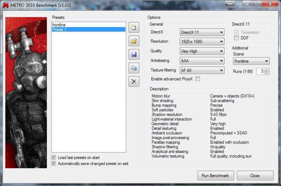Click the grayed Tesselation checkbox

tap(237, 32)
